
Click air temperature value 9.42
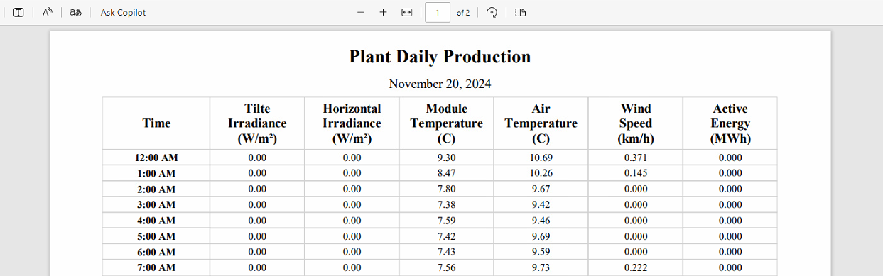coord(541,205)
